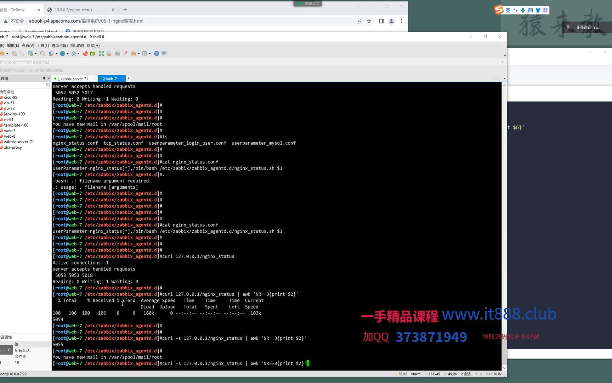
Task: Toggle full screen with the green arrows icon
Action: coord(101,54)
